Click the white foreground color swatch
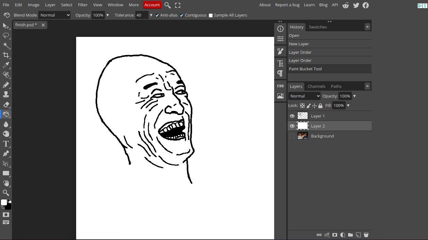 click(4, 202)
